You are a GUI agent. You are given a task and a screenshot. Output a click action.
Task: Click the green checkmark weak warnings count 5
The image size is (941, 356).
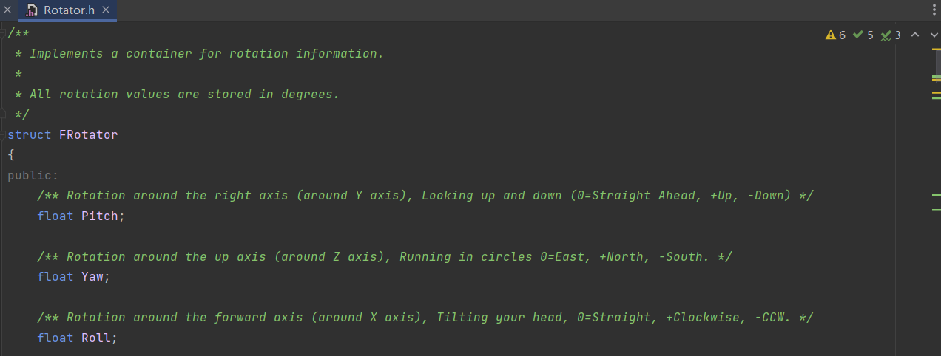click(863, 35)
